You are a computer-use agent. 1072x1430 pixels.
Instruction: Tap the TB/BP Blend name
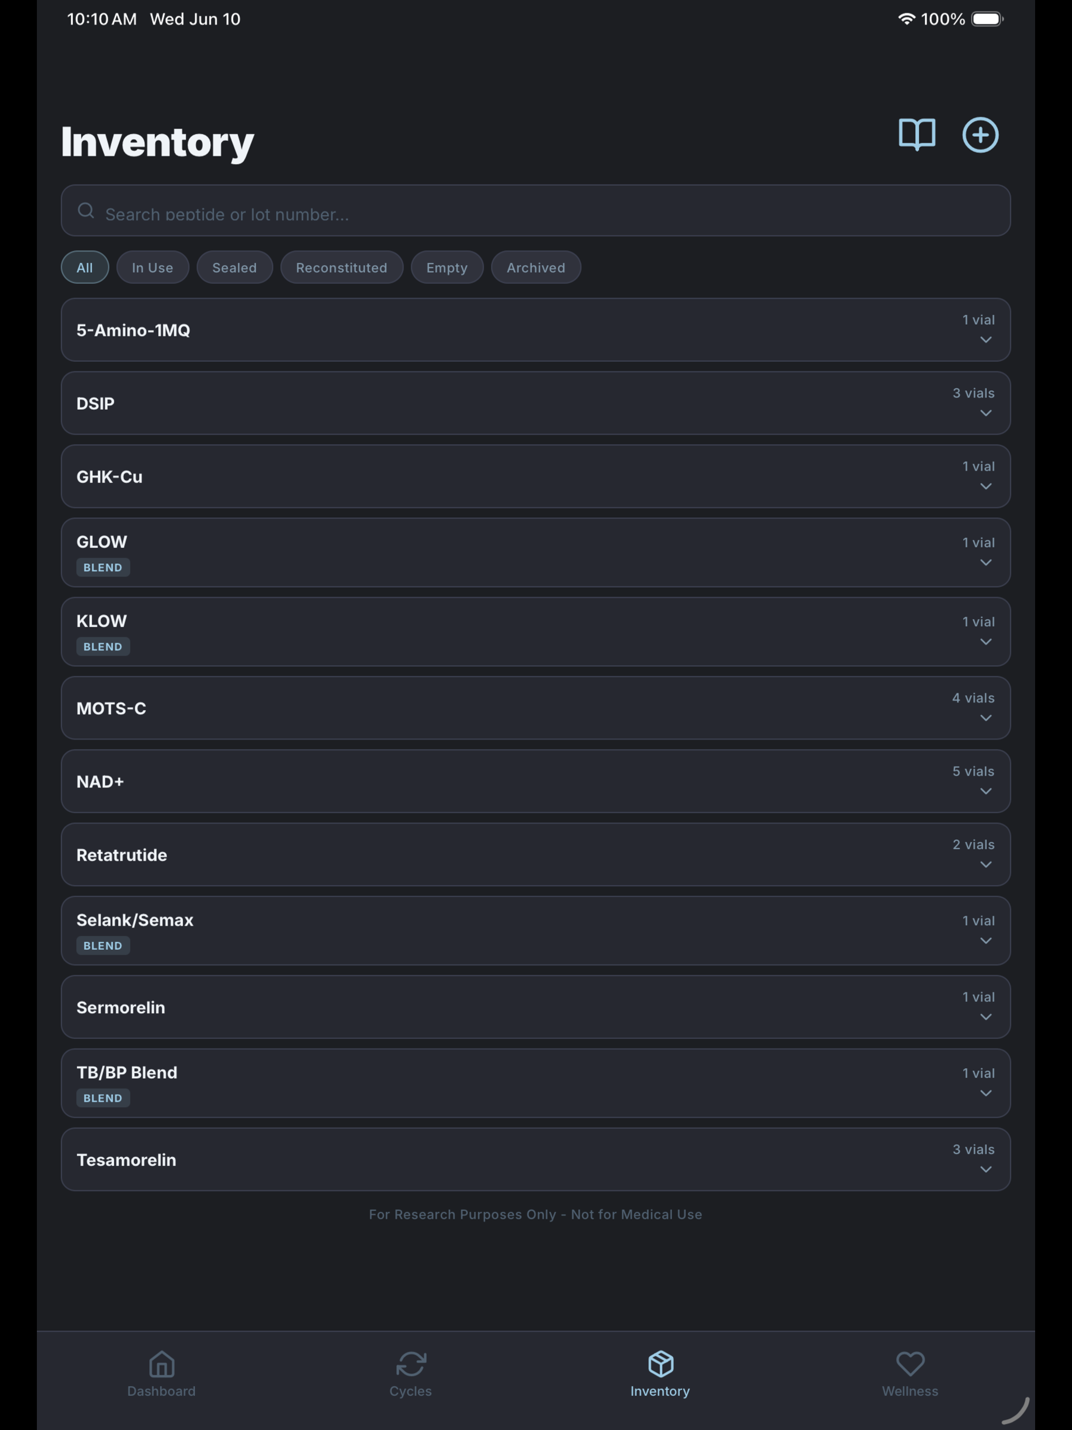[127, 1072]
